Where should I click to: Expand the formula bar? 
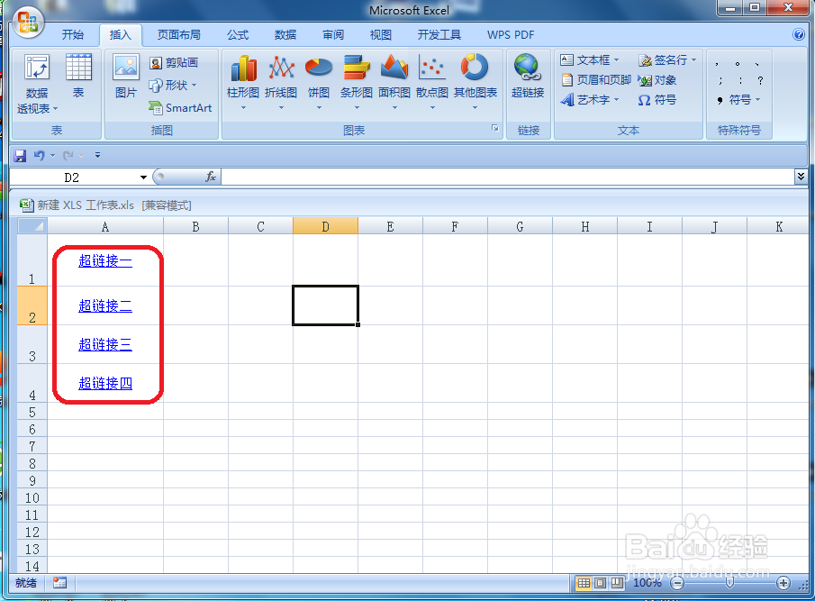801,177
